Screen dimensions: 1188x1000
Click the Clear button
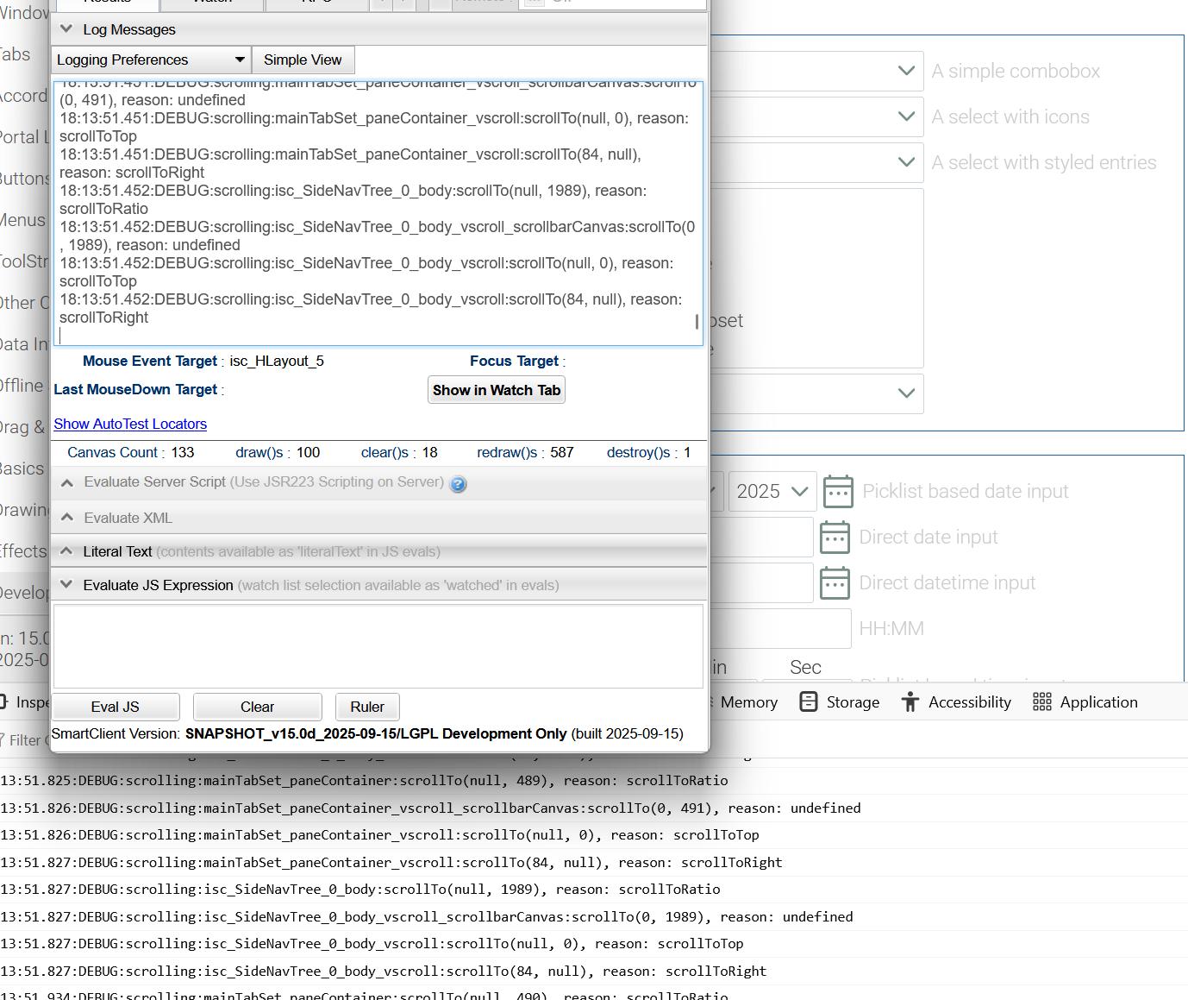(x=257, y=707)
